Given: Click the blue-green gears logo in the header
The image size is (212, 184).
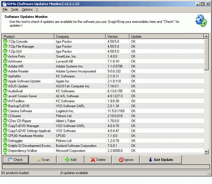Looking at the screenshot, I should 201,21.
